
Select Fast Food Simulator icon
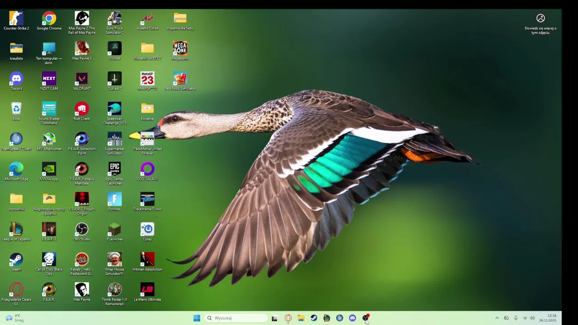180,81
